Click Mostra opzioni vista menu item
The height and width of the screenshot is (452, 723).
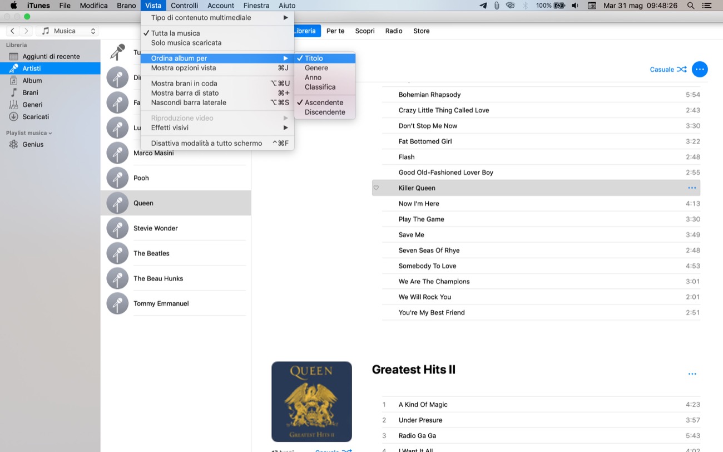tap(217, 68)
